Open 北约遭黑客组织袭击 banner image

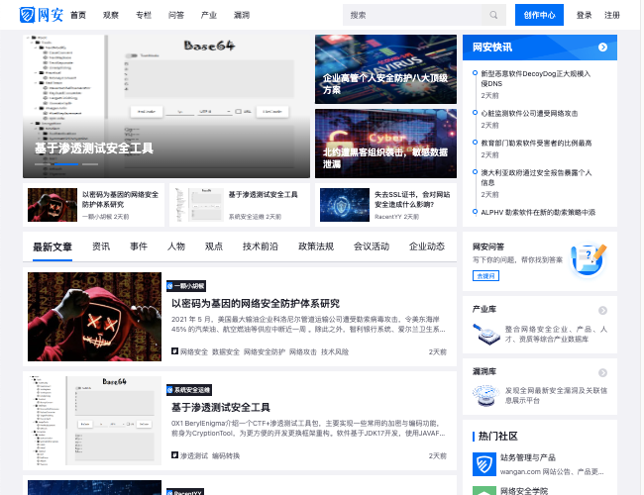point(385,144)
